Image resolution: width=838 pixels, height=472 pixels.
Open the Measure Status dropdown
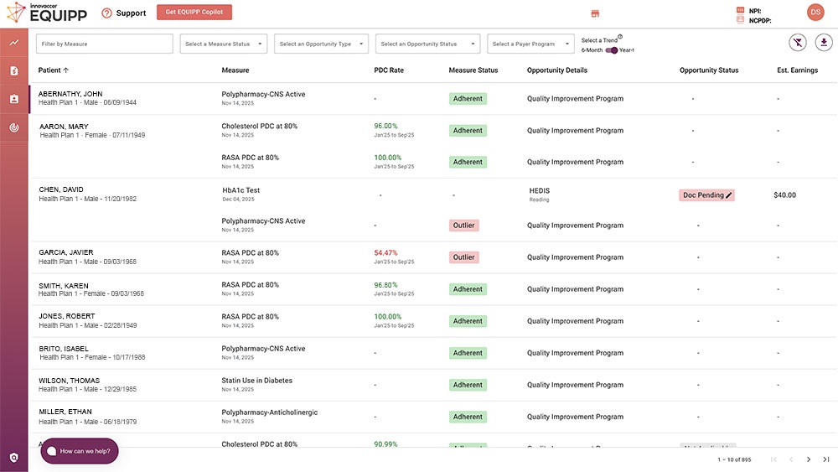tap(224, 44)
